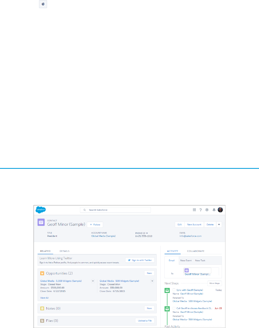Open Sync with Geoff (Sample) task
Viewport: 259px width, 328px height.
(190, 290)
